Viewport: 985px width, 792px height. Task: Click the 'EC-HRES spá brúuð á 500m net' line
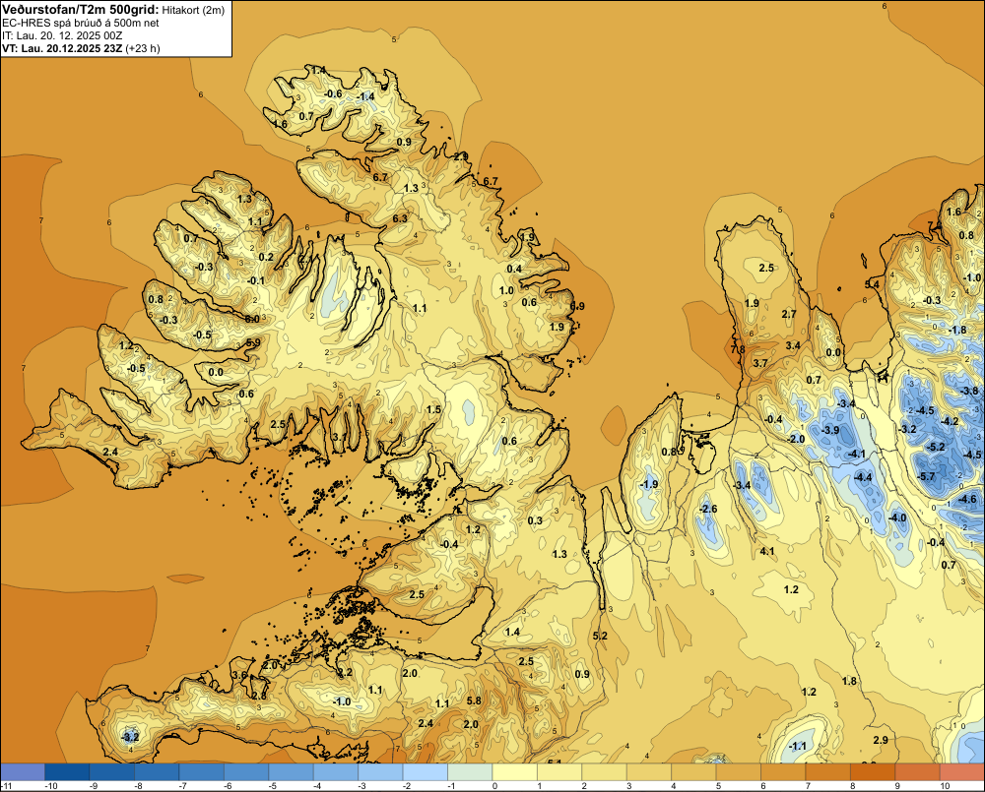click(x=81, y=23)
